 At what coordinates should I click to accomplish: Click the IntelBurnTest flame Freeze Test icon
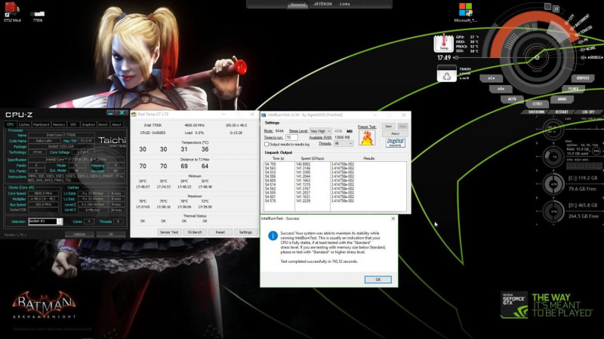(367, 138)
